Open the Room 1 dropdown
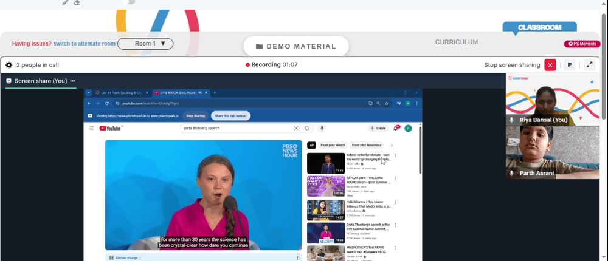Screen dimensions: 608x261 click(x=145, y=44)
